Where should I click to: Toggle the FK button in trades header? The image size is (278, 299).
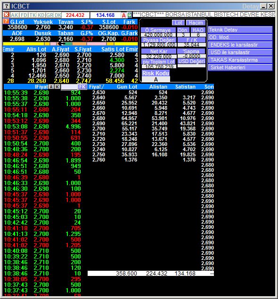82,87
